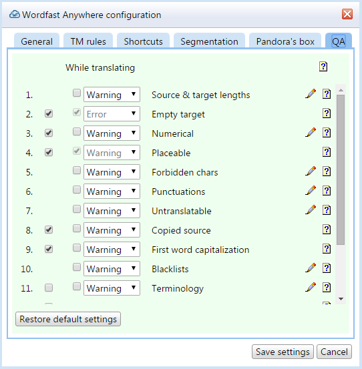Viewport: 362px width, 369px height.
Task: Tick checkbox beside Untranslatable dropdown
Action: click(x=77, y=209)
